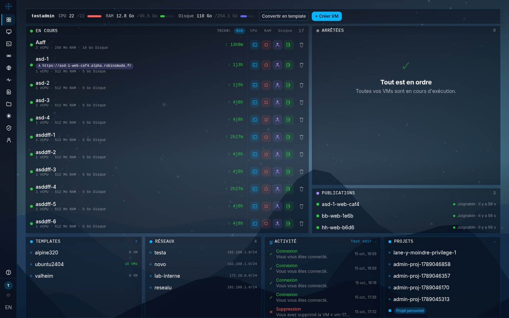The width and height of the screenshot is (509, 318).
Task: Open the folder icon in the sidebar
Action: [x=9, y=104]
